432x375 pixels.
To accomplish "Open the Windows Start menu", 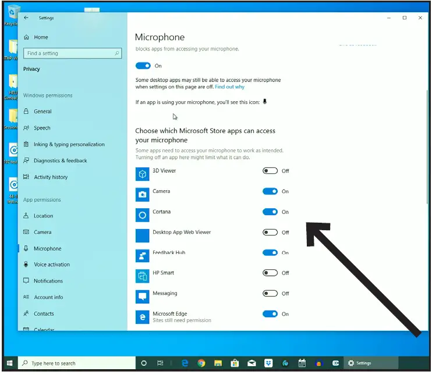I will (10, 363).
